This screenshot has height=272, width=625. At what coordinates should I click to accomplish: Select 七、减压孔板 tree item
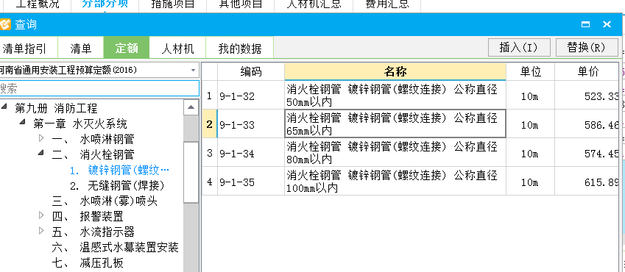88,263
